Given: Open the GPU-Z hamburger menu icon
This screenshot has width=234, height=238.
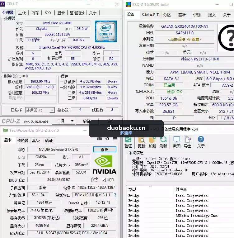Looking at the screenshot, I should 115,139.
